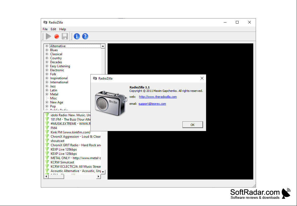The height and width of the screenshot is (206, 297).
Task: Expand the Decades genre node
Action: click(47, 62)
